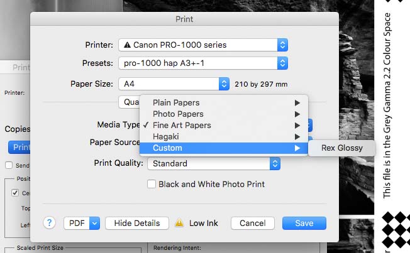This screenshot has width=410, height=253.
Task: Click the PDF dropdown arrow button
Action: pyautogui.click(x=94, y=223)
